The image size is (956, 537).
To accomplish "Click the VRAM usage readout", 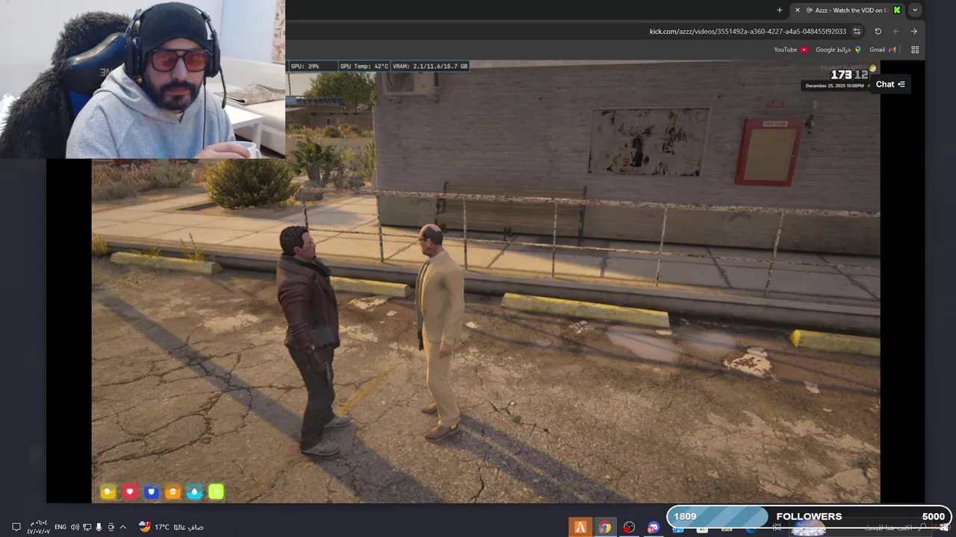I will [x=430, y=66].
